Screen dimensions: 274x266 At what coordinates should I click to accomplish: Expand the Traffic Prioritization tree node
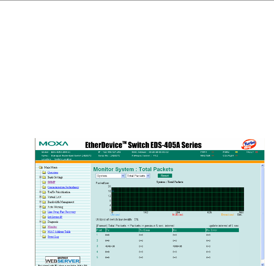pos(41,192)
